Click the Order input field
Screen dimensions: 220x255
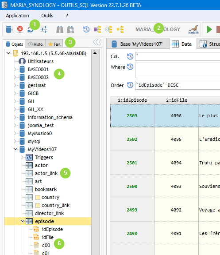pos(178,85)
